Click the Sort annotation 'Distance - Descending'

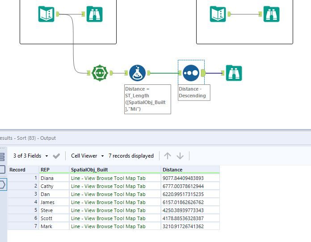[x=194, y=92]
